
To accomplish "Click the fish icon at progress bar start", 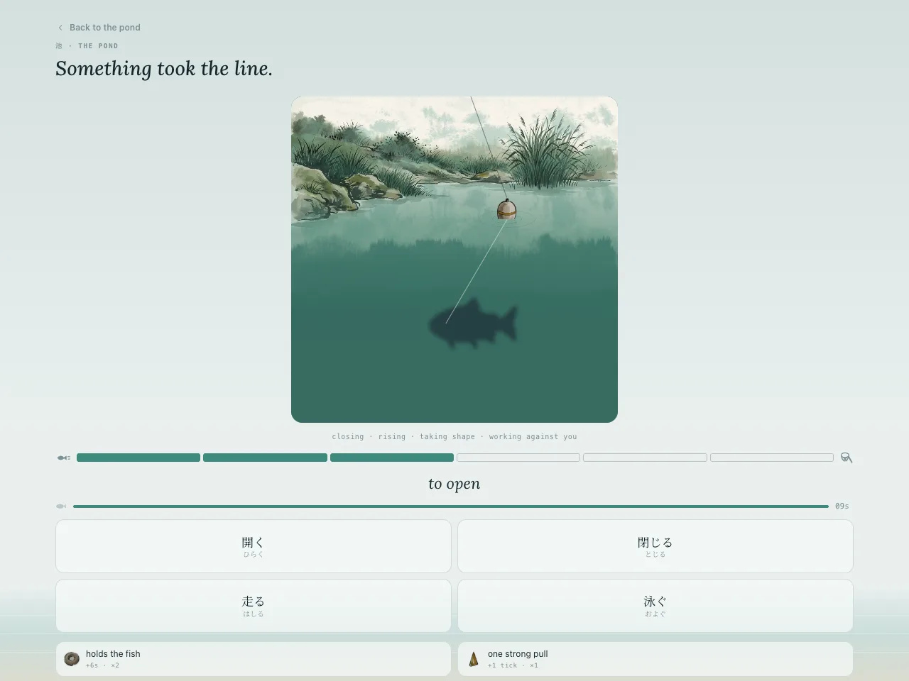I will coord(63,458).
